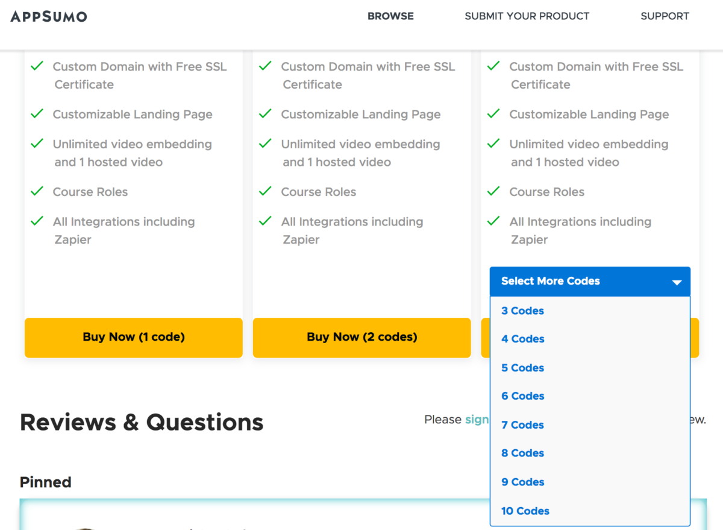The width and height of the screenshot is (723, 530).
Task: Choose 10 Codes from the dropdown list
Action: pyautogui.click(x=525, y=510)
